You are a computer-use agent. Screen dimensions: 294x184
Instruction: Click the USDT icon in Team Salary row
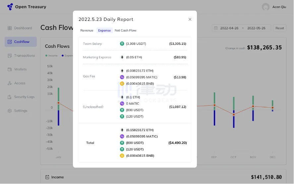(x=122, y=44)
